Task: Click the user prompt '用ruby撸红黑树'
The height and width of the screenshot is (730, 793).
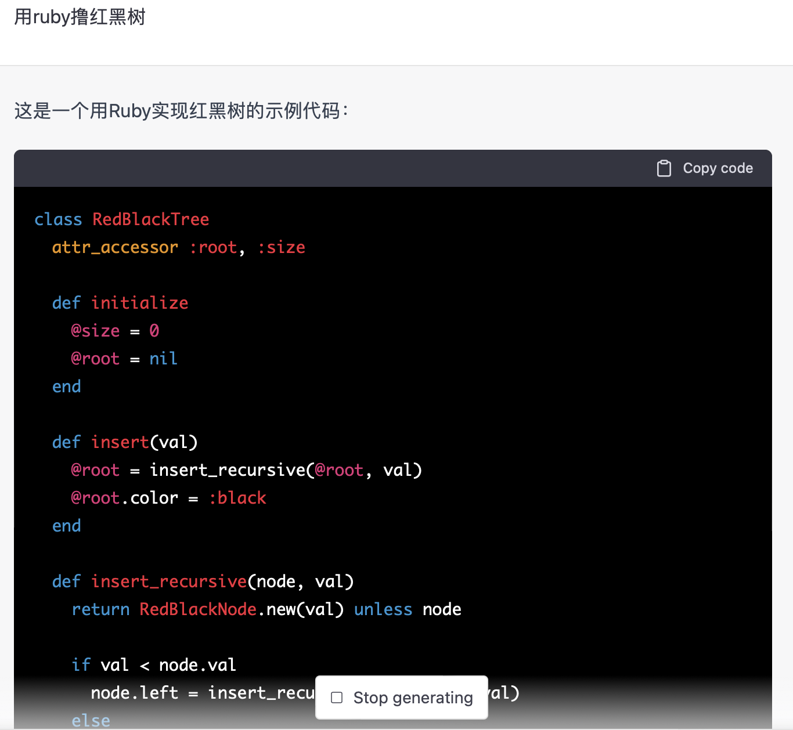Action: 80,17
